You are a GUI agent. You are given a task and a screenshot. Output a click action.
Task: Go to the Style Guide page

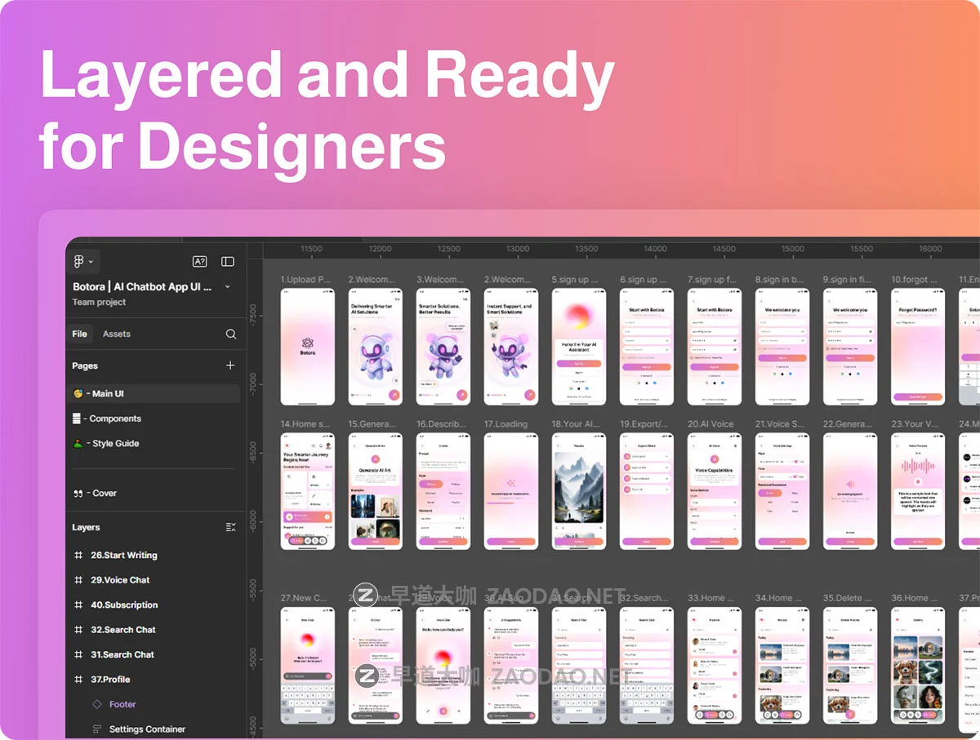click(x=114, y=444)
